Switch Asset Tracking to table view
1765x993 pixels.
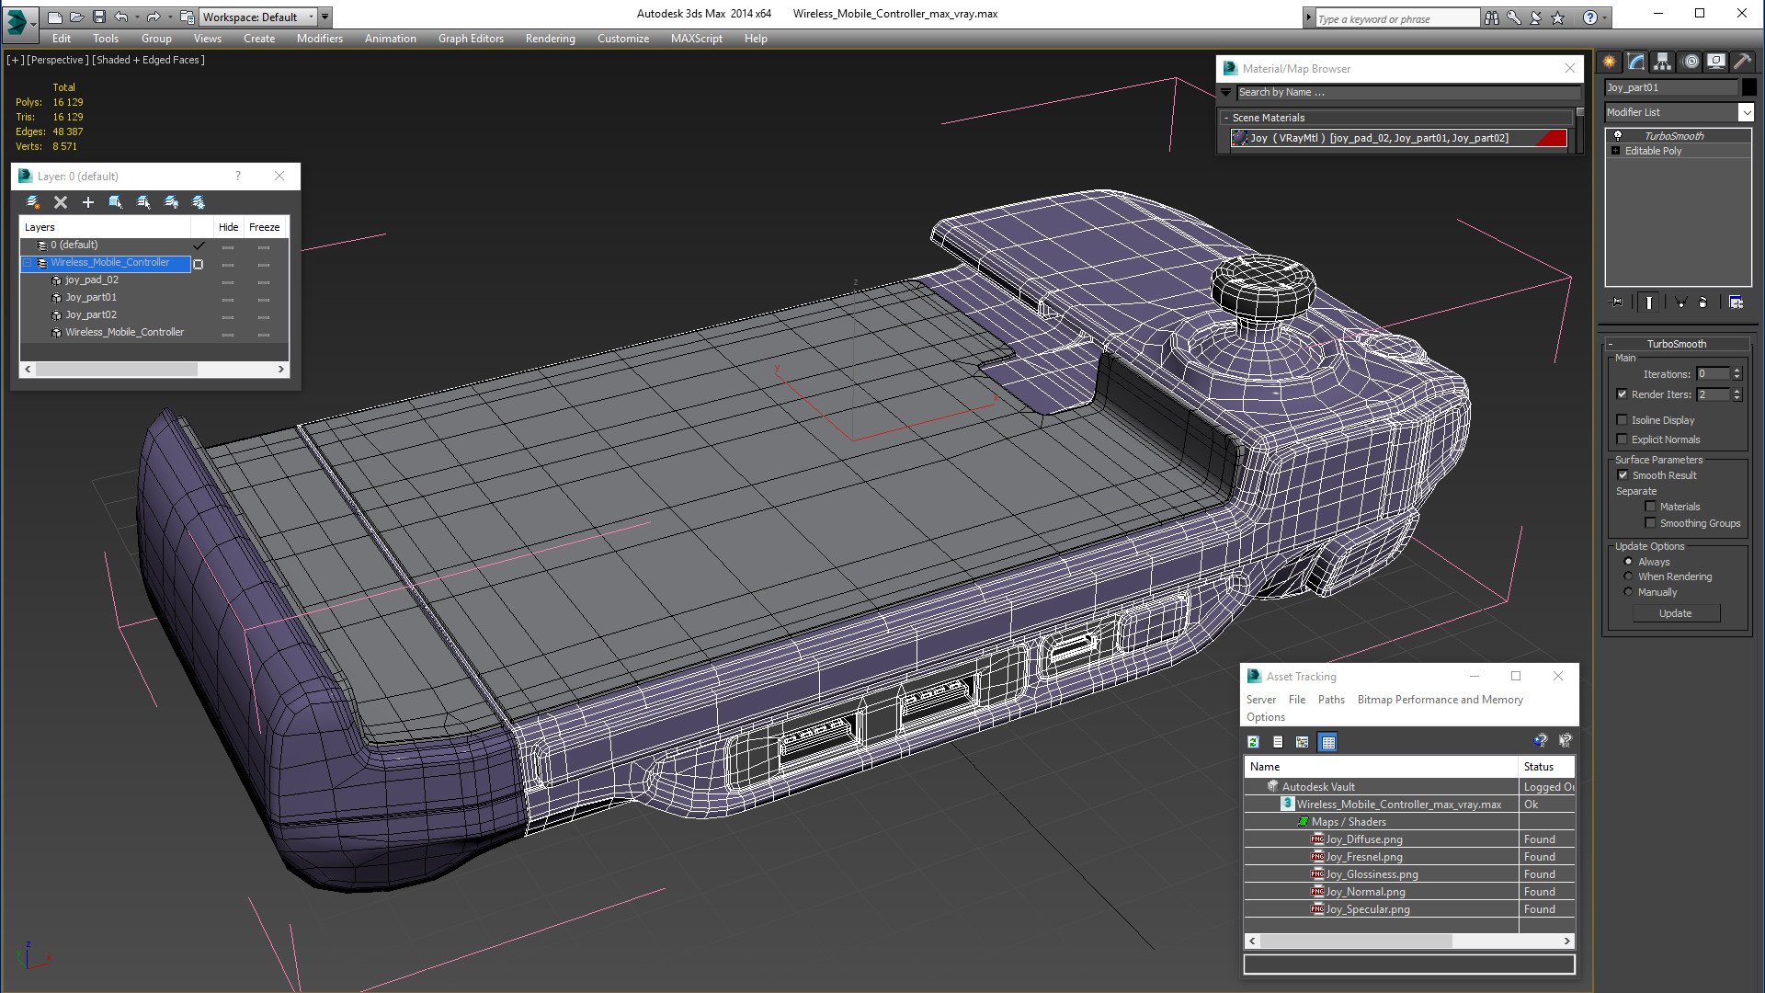click(1327, 742)
